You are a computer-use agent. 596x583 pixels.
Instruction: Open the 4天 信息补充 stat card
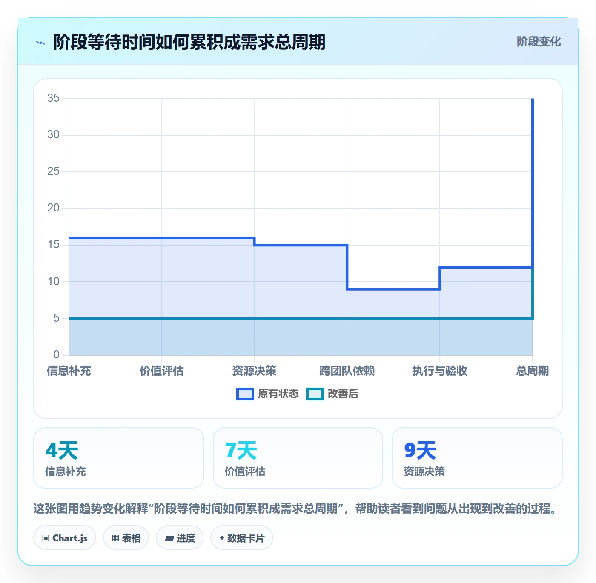coord(119,458)
